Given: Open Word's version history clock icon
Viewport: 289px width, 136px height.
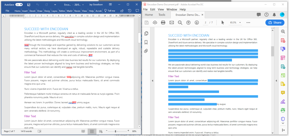Looking at the screenshot, I should [x=130, y=11].
